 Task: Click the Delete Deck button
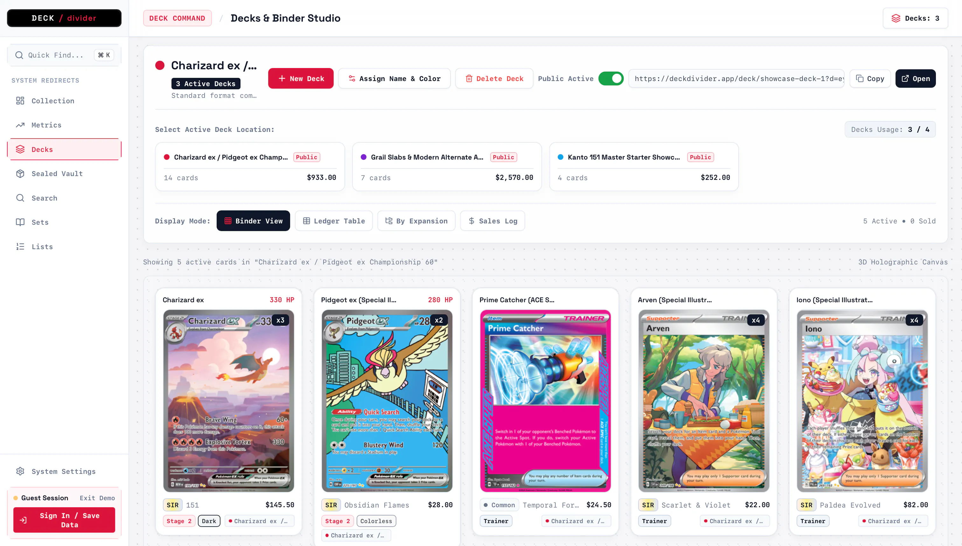click(x=494, y=78)
